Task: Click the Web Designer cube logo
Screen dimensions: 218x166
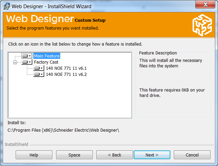Action: click(x=202, y=25)
